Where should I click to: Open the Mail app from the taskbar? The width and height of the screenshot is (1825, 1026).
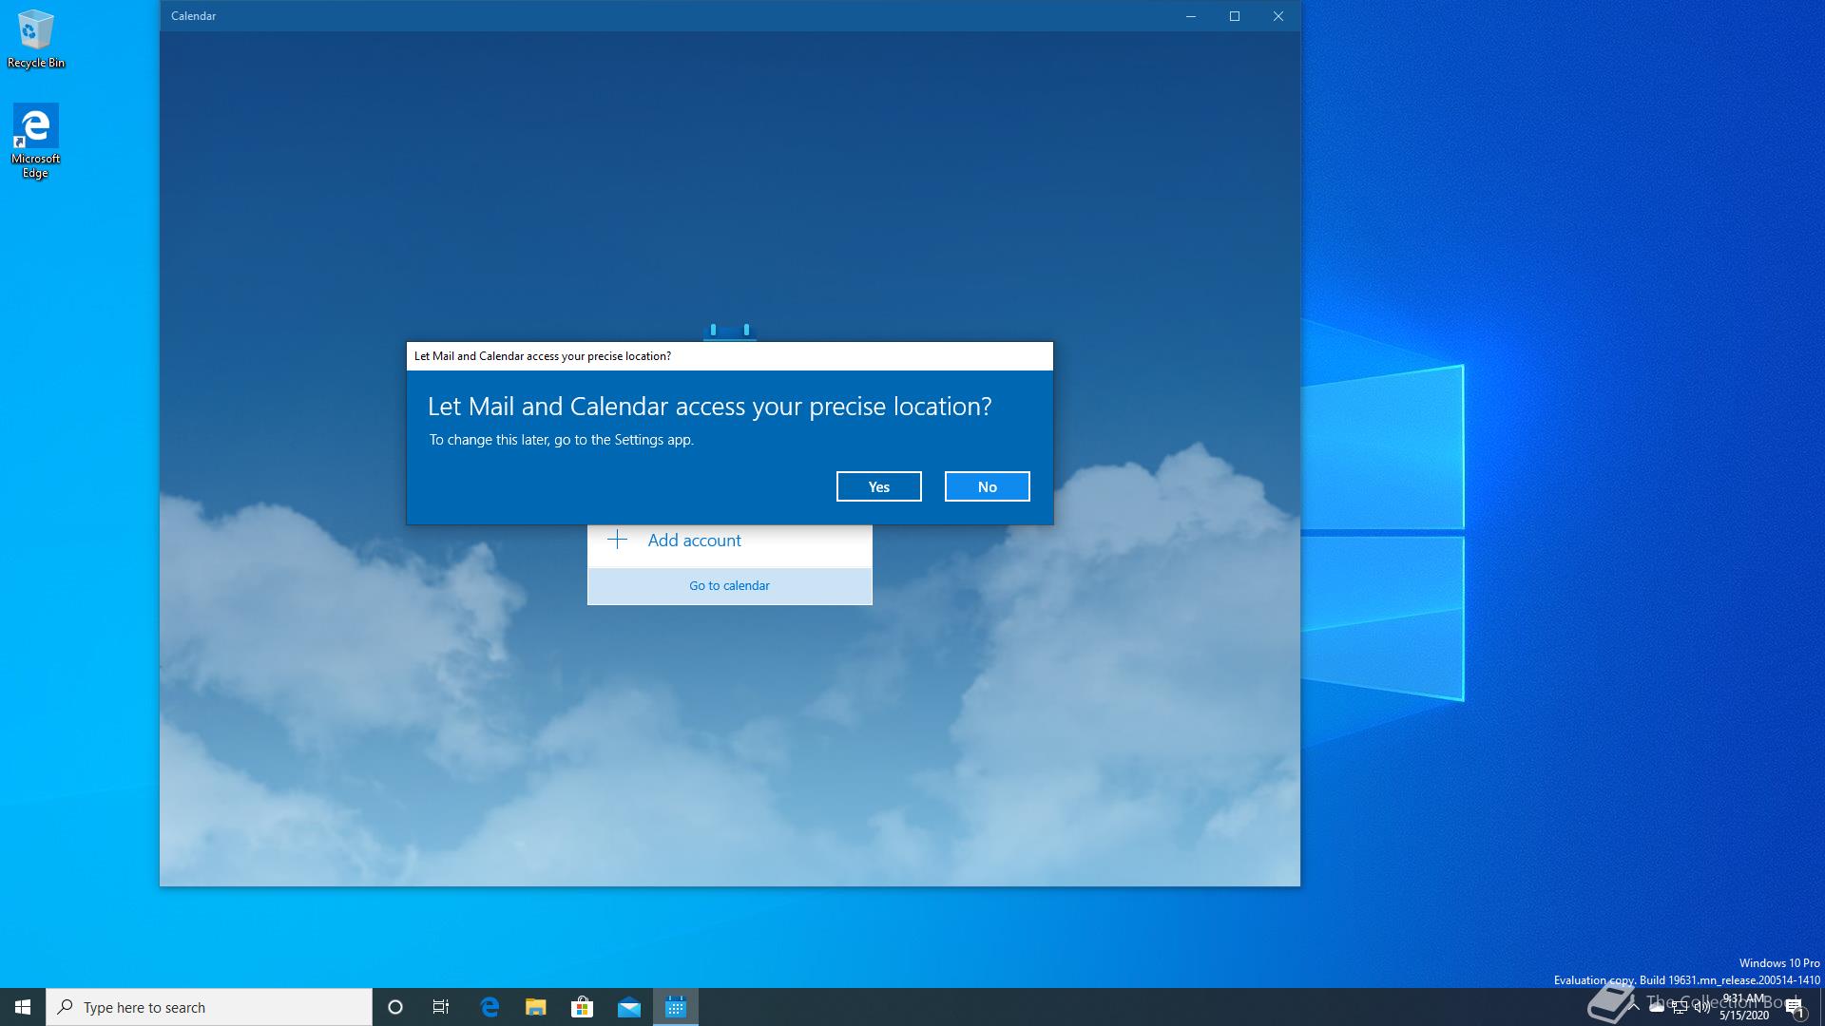tap(629, 1007)
